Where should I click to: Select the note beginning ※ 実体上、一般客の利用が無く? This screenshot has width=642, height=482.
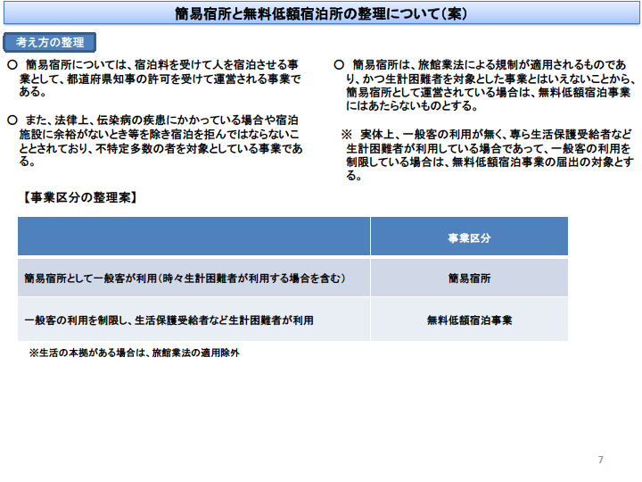[x=488, y=155]
